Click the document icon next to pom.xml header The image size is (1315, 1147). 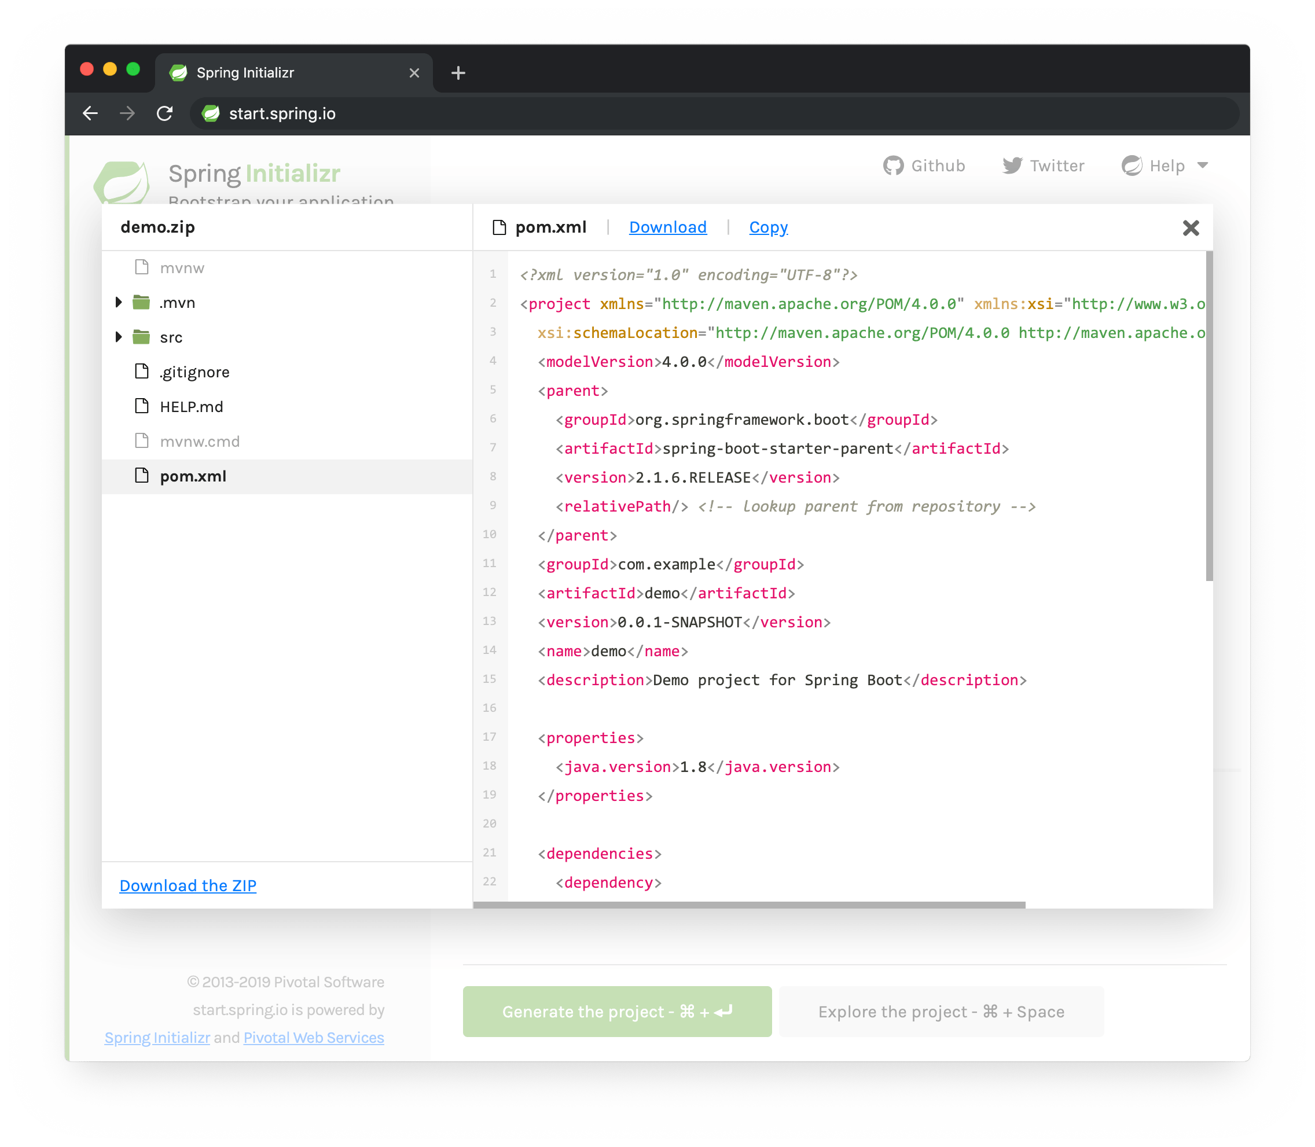(499, 227)
